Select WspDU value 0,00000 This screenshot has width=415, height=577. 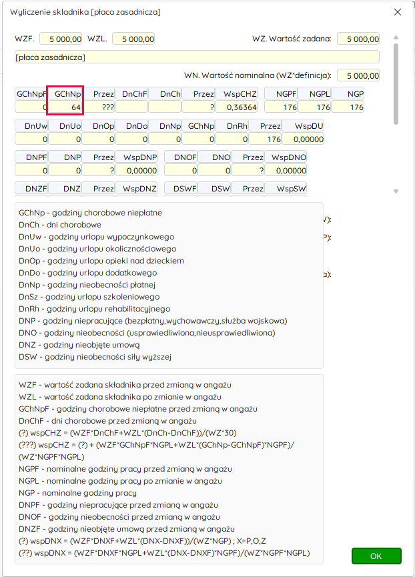(303, 139)
